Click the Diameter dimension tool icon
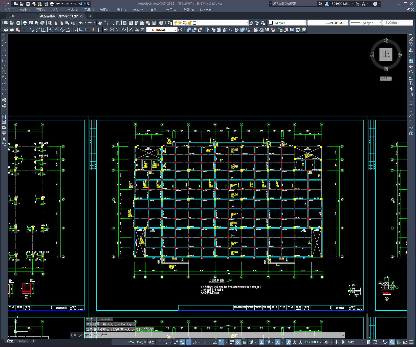416x347 pixels. (x=62, y=30)
